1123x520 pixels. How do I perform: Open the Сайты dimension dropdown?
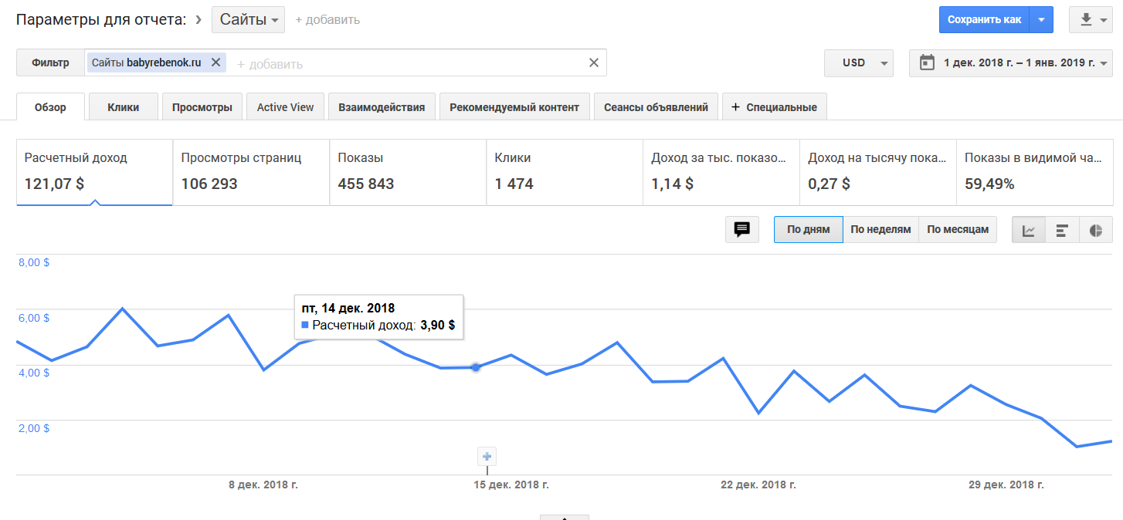[x=248, y=20]
